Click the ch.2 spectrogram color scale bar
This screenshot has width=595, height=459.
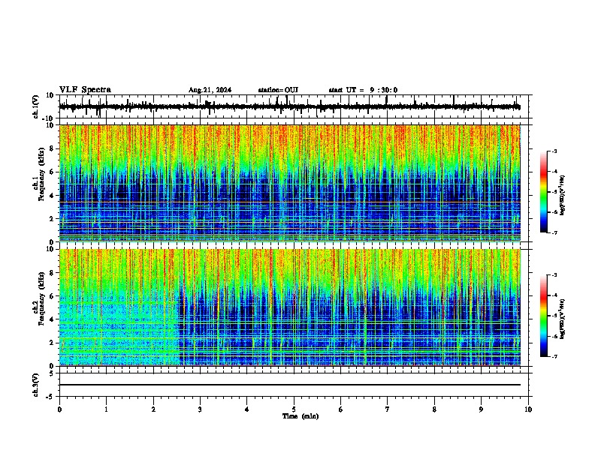pos(544,316)
